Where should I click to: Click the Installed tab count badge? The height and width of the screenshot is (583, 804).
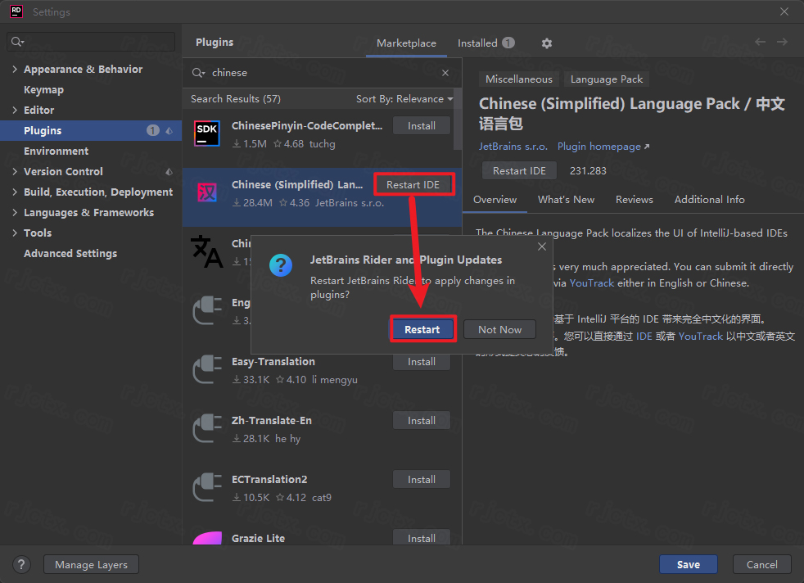(508, 43)
